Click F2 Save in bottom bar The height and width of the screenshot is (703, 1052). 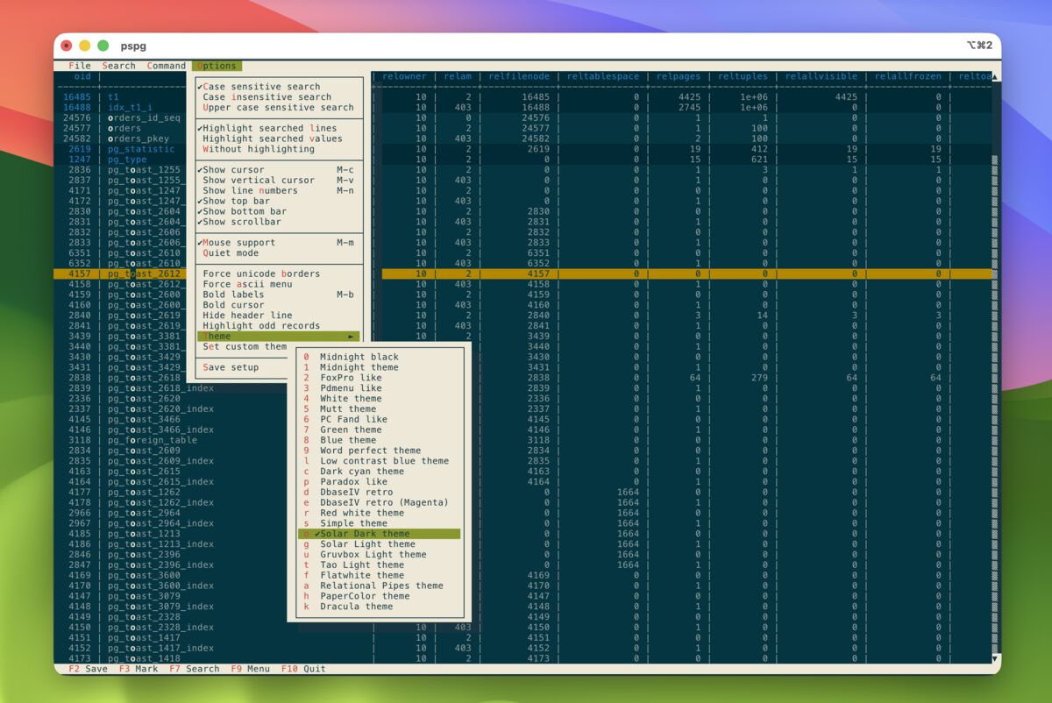88,669
